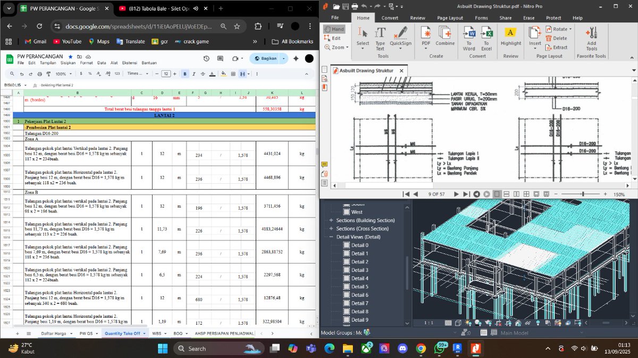Viewport: 638px width, 358px height.
Task: Click the Hand tool in Nitro Pro
Action: point(334,29)
